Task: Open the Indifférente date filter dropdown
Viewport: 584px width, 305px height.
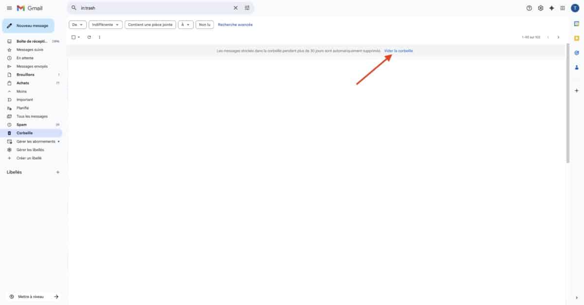Action: pos(106,24)
